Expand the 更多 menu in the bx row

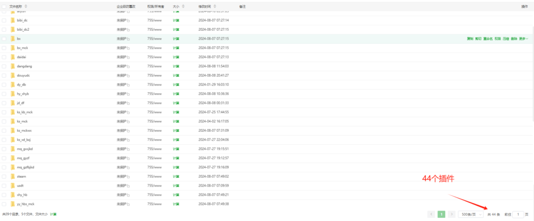523,39
